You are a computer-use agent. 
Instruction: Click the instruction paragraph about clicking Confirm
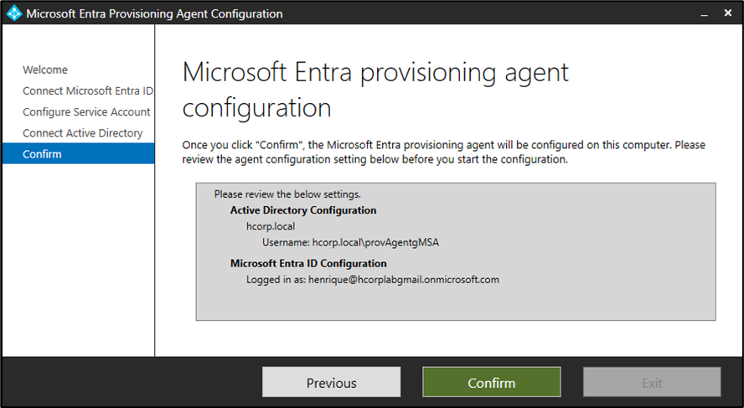point(443,152)
